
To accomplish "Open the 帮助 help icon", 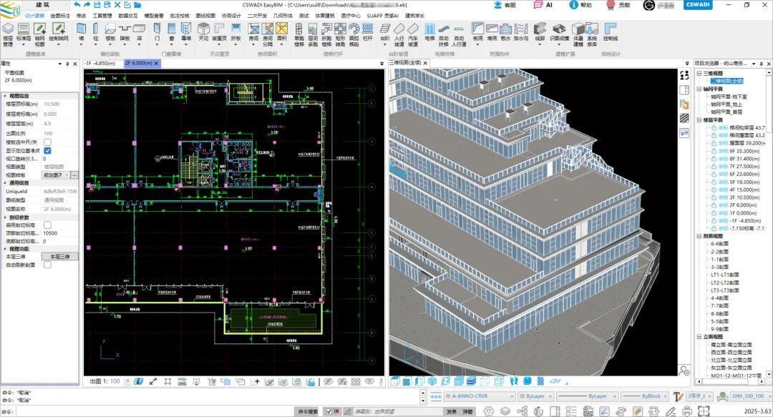I will click(x=580, y=5).
